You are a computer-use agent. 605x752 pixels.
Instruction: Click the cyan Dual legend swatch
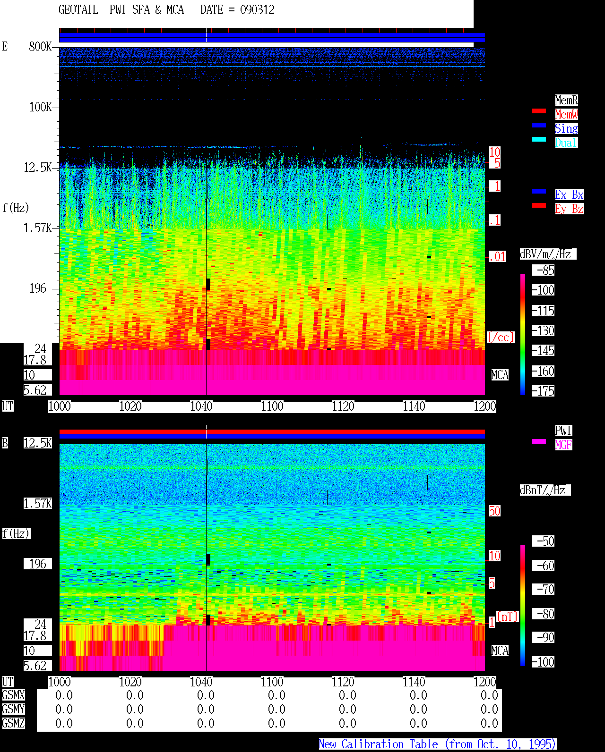[x=539, y=139]
